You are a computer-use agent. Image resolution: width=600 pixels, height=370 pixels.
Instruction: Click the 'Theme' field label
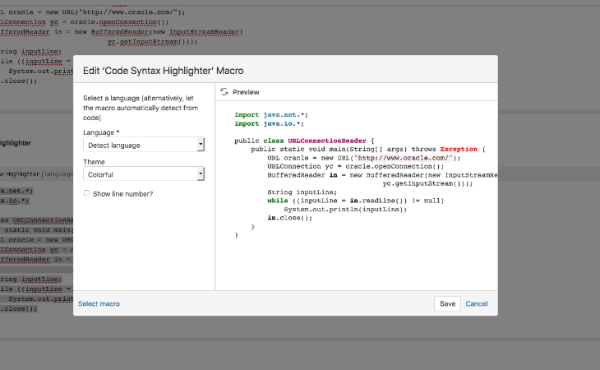95,162
